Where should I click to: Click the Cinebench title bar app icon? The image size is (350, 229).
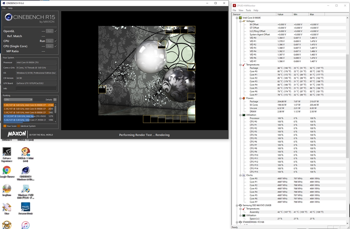[x=3, y=3]
